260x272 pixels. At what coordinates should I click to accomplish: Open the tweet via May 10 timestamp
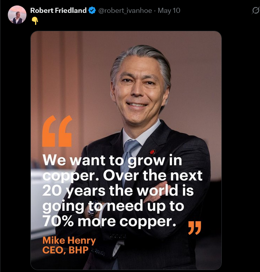[x=169, y=11]
